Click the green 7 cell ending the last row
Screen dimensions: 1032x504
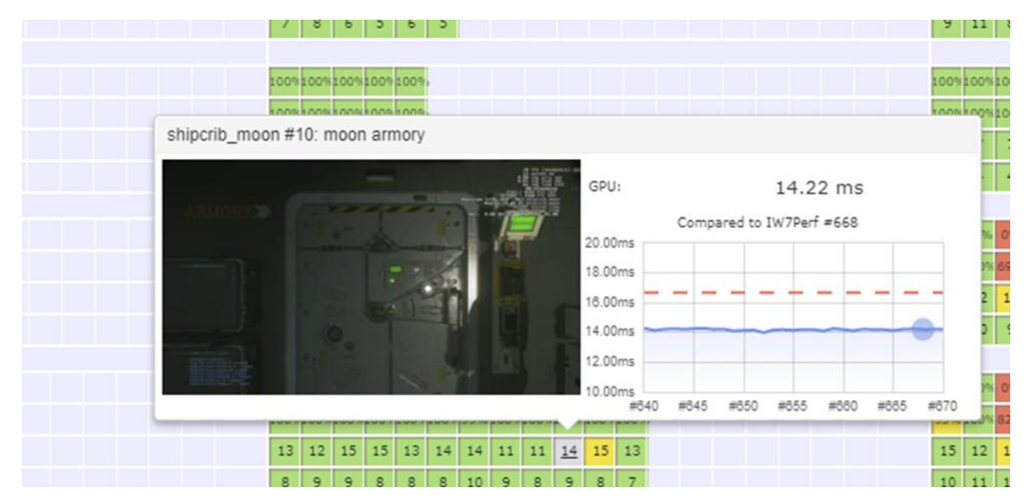click(632, 481)
